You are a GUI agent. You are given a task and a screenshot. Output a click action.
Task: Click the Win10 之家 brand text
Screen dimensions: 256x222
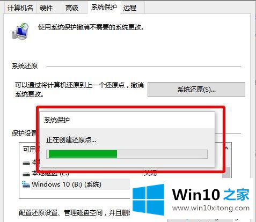point(211,195)
